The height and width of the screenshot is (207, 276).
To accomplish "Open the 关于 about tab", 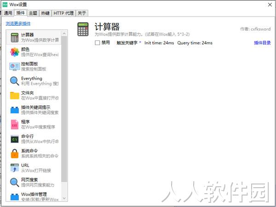I will point(82,13).
